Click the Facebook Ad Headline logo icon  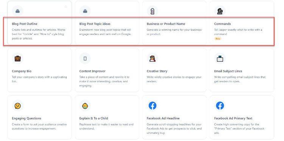point(153,106)
